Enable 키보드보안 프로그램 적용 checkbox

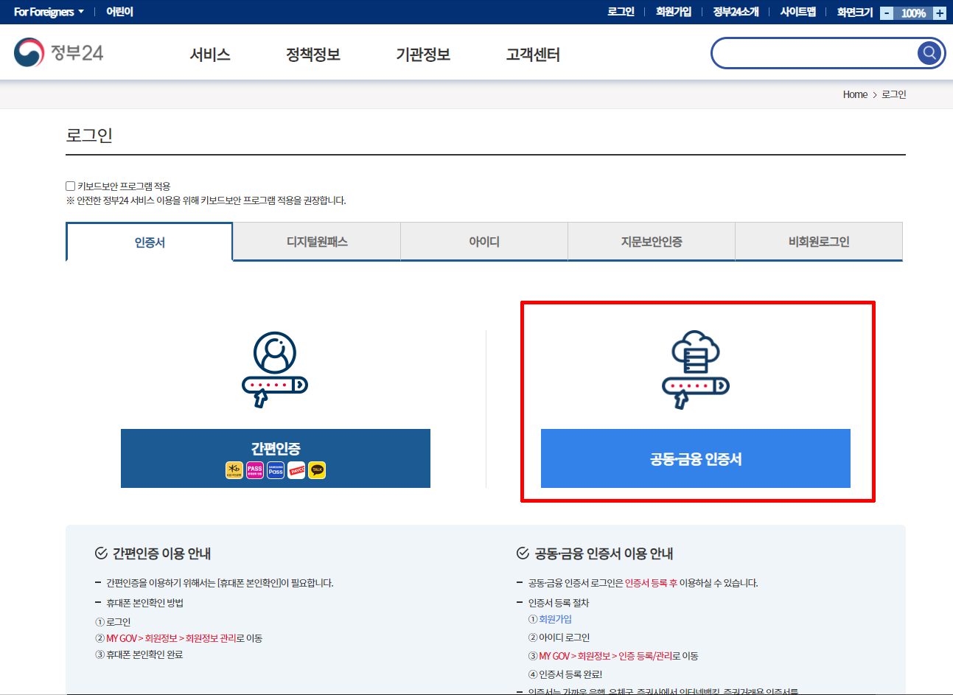point(71,186)
